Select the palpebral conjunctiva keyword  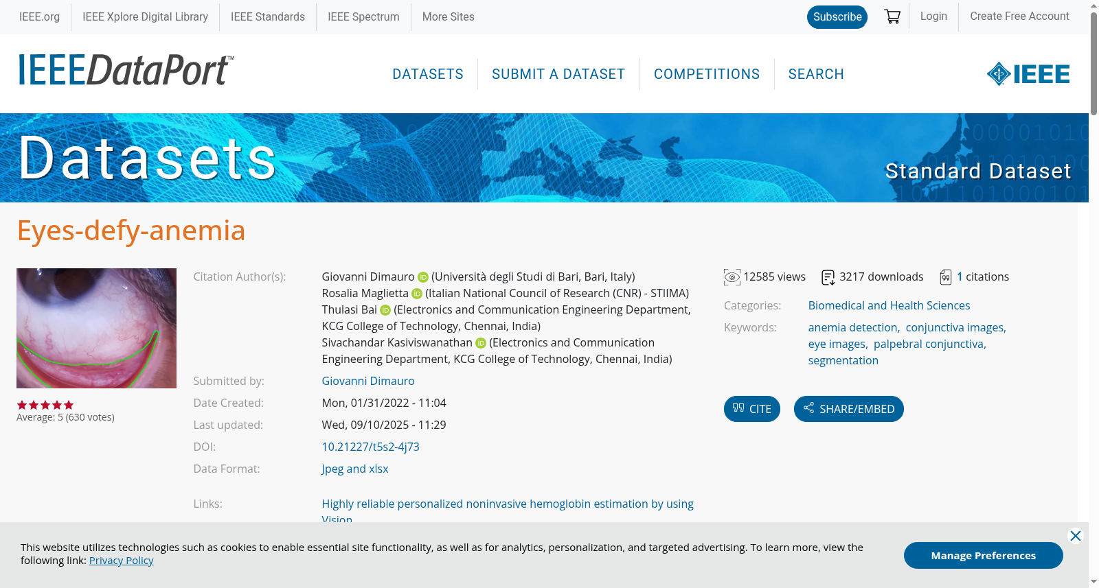(x=929, y=344)
